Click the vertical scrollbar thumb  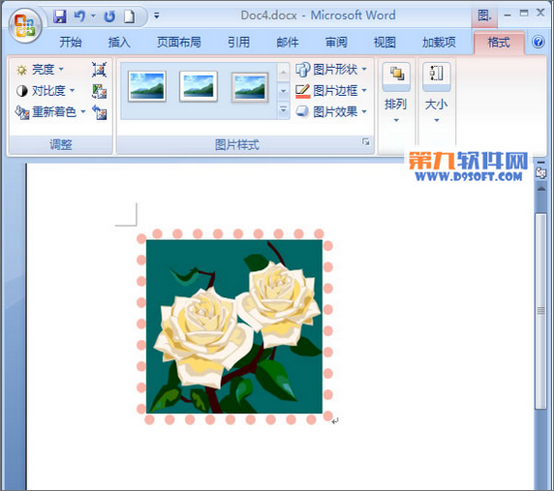click(x=540, y=311)
